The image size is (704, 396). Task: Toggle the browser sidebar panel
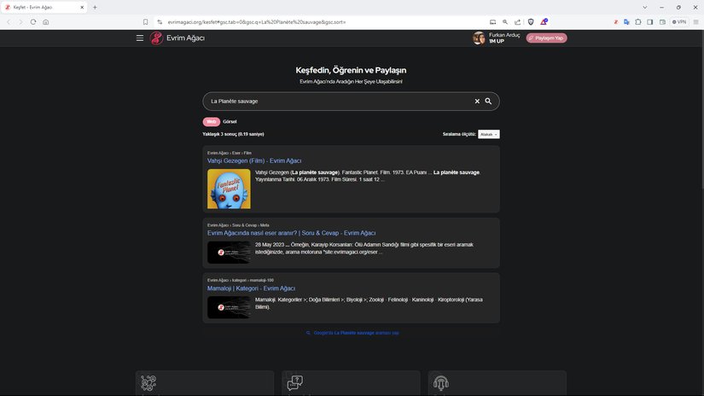[x=649, y=21]
